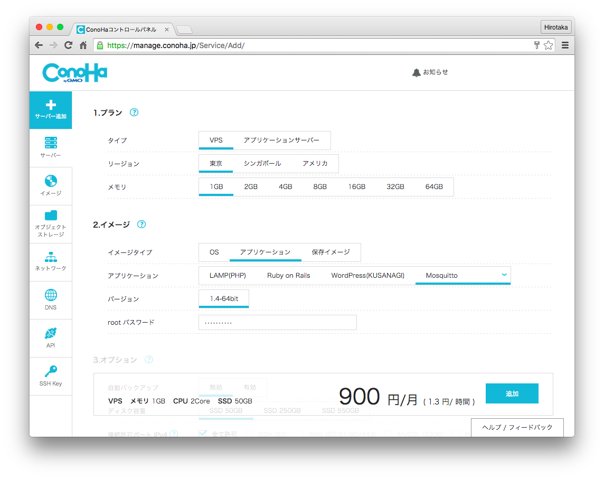The image size is (604, 479).
Task: Select シンガポール region
Action: [x=262, y=163]
